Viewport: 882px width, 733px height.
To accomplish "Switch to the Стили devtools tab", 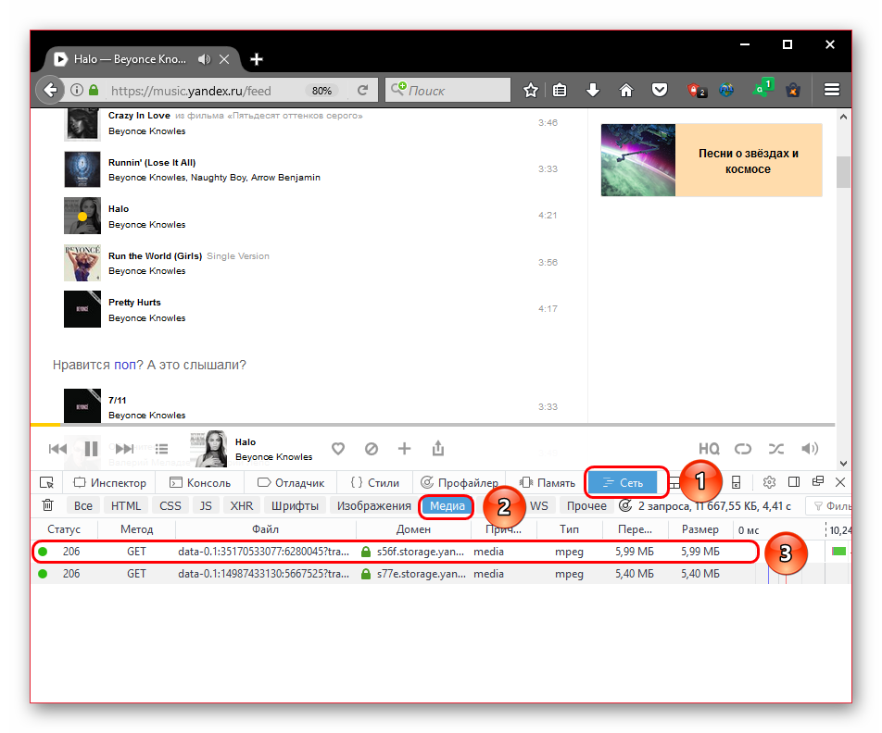I will (x=374, y=483).
